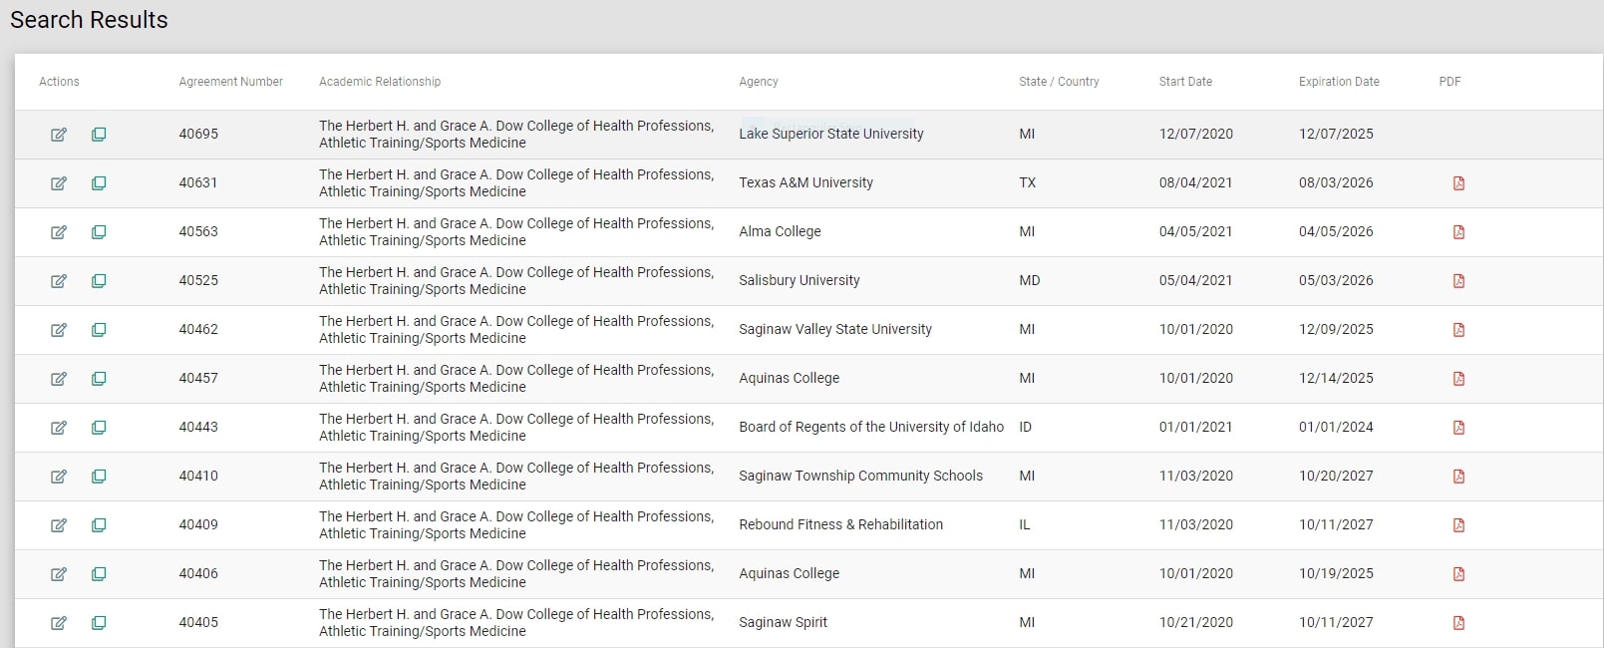Edit agreement 40563 for Alma College
Viewport: 1604px width, 648px height.
[x=59, y=232]
